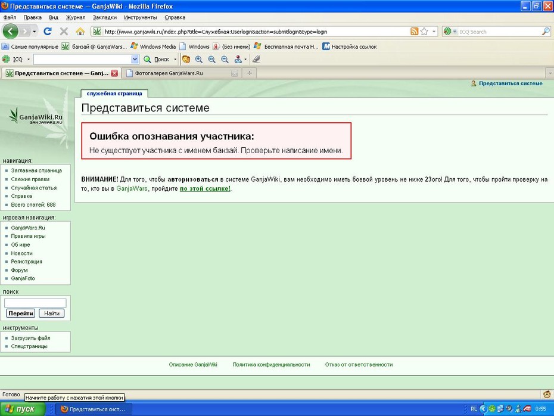
Task: Open the search engine chooser dropdown
Action: [x=455, y=32]
